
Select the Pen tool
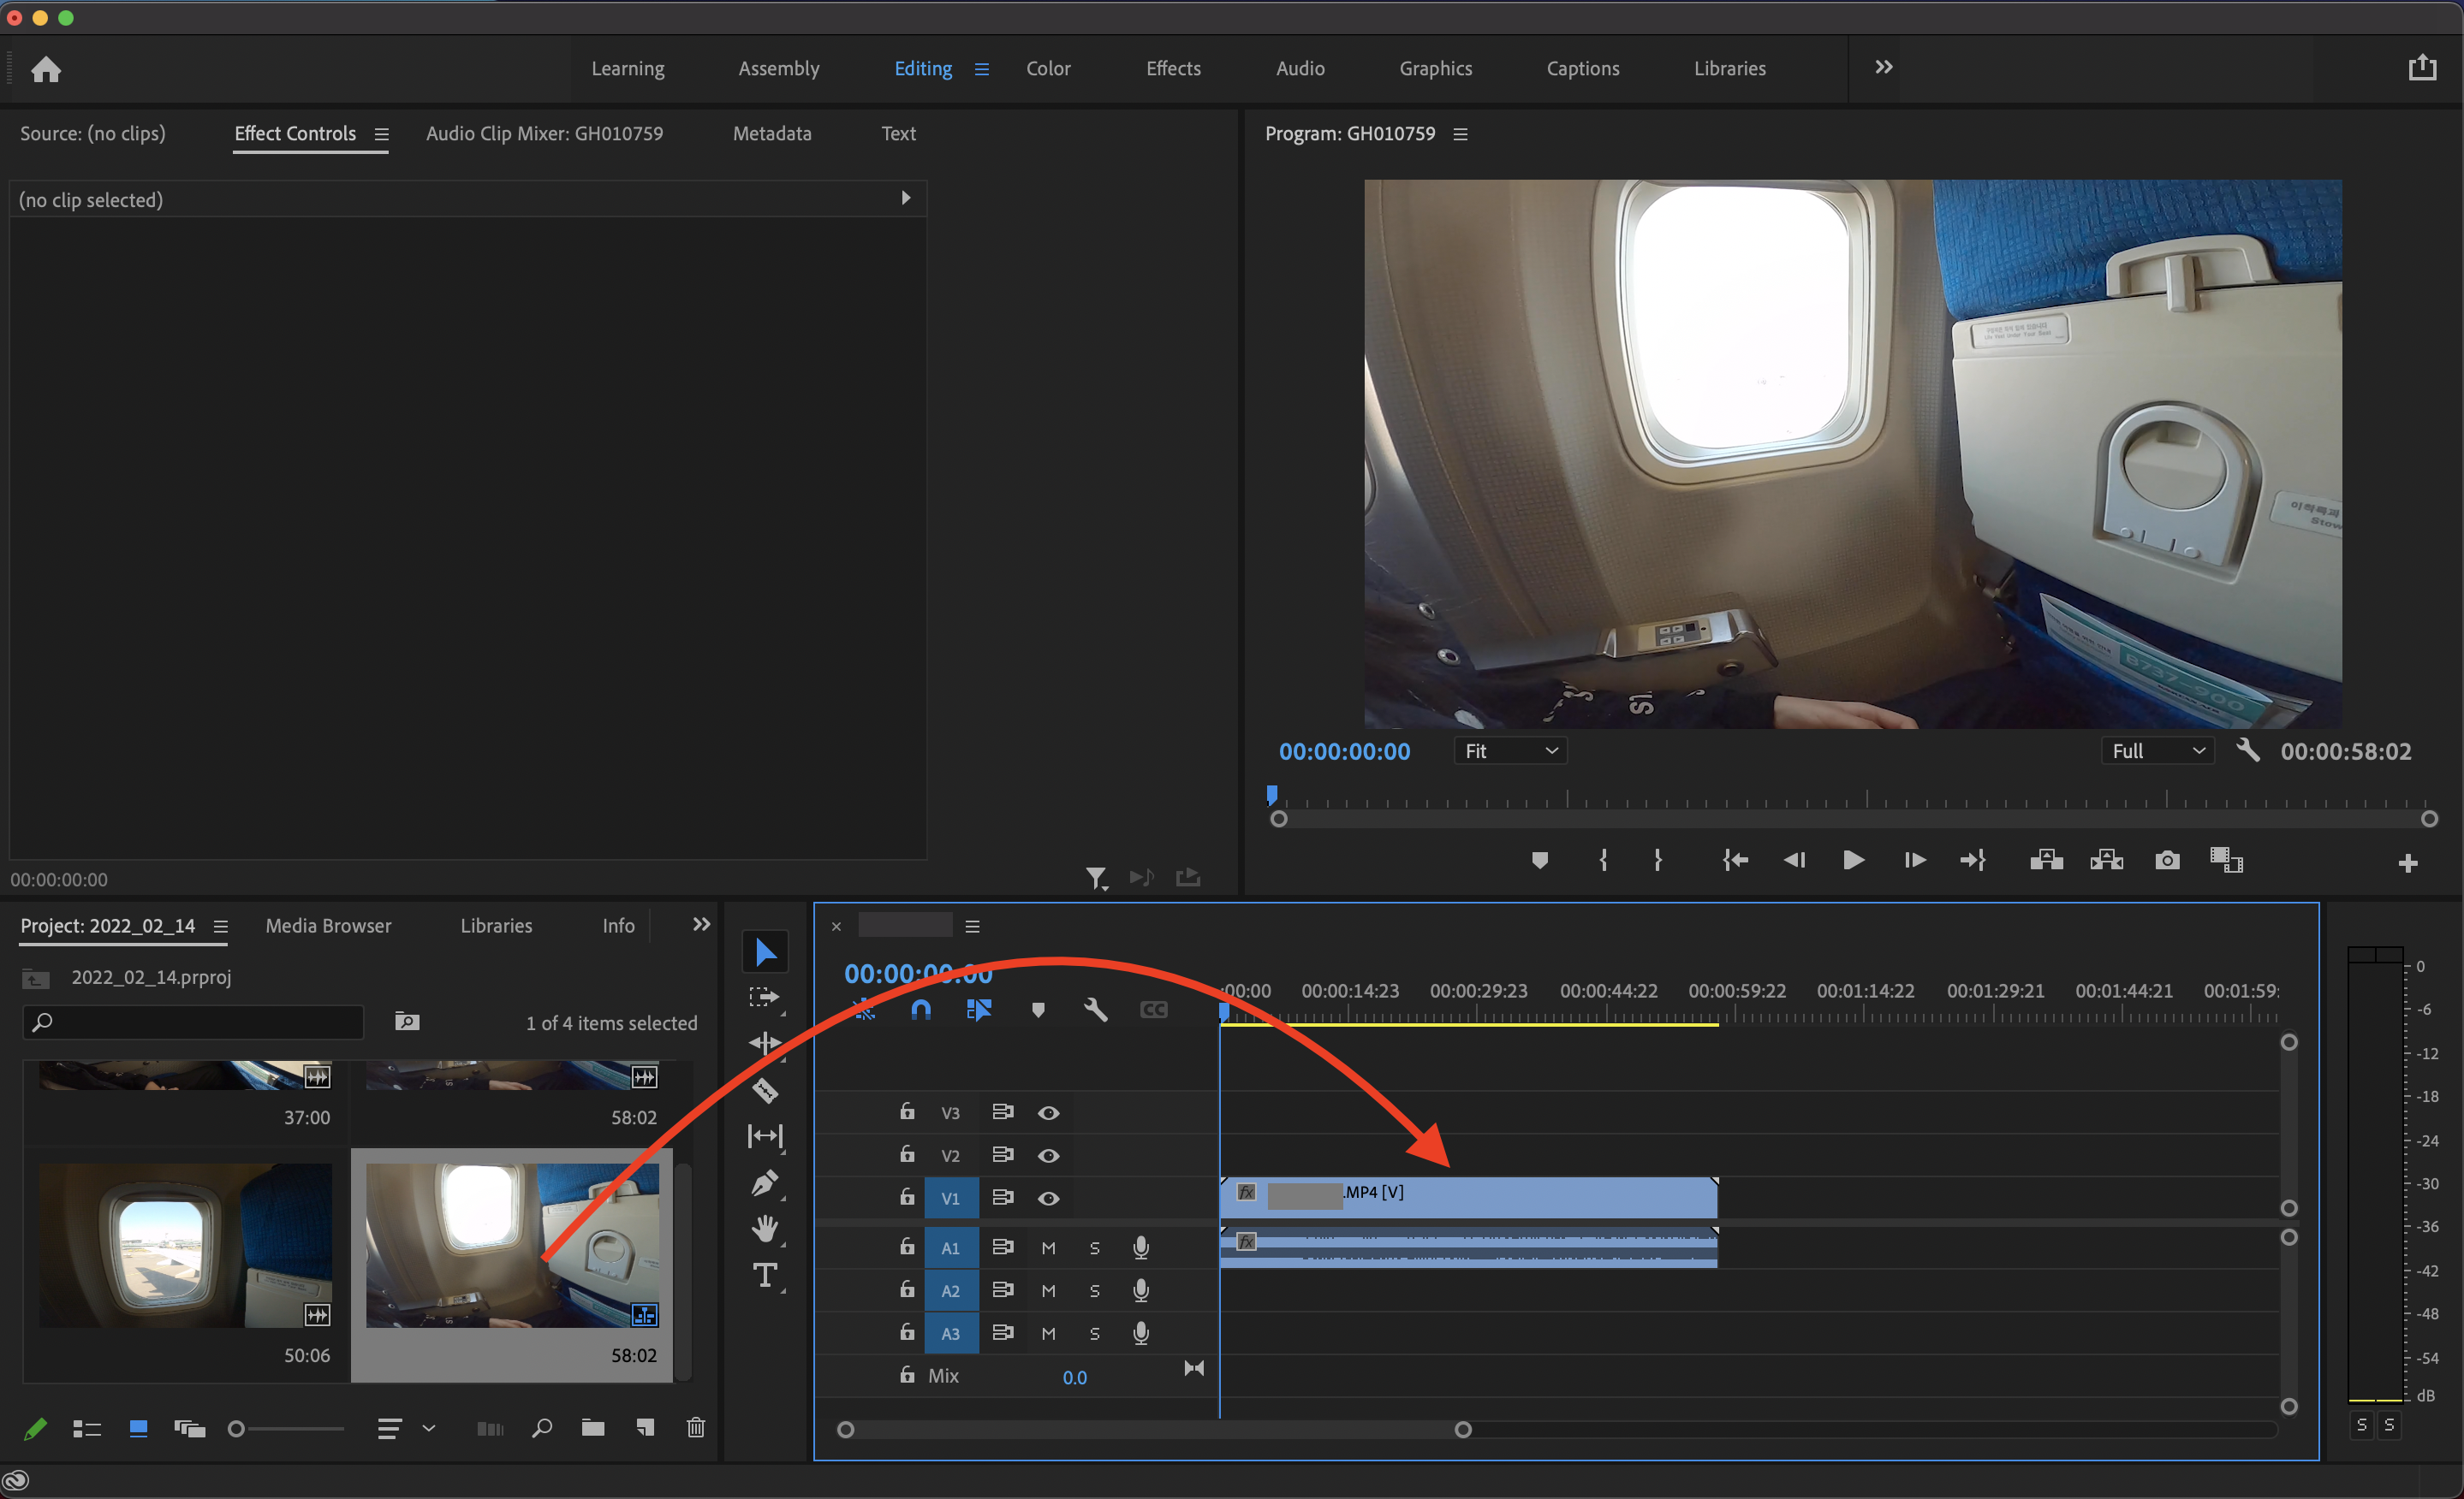765,1183
